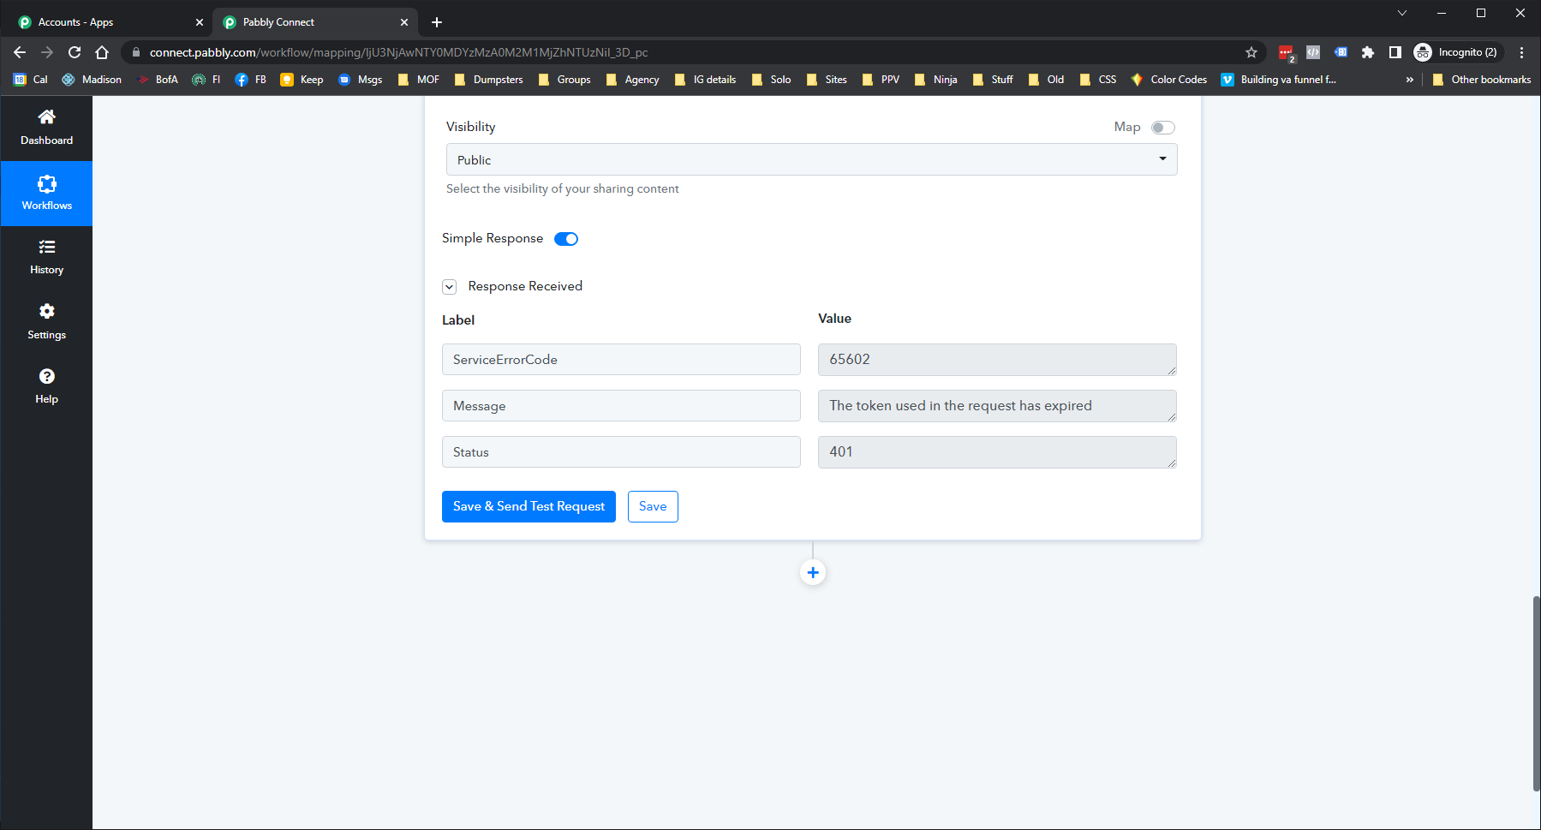Go forward in browser history
This screenshot has width=1541, height=830.
tap(47, 52)
